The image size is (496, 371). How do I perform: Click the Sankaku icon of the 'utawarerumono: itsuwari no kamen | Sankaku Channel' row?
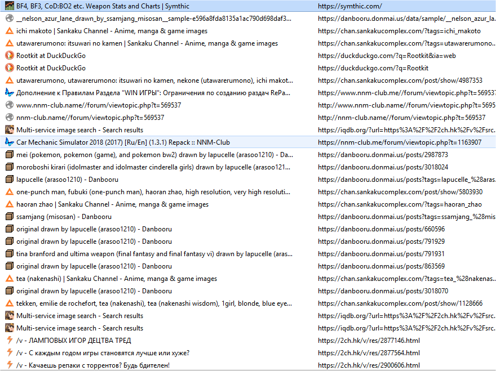click(10, 43)
